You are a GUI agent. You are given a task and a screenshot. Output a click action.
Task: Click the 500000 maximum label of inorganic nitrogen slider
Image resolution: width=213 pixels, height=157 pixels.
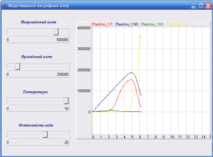[x=62, y=40]
